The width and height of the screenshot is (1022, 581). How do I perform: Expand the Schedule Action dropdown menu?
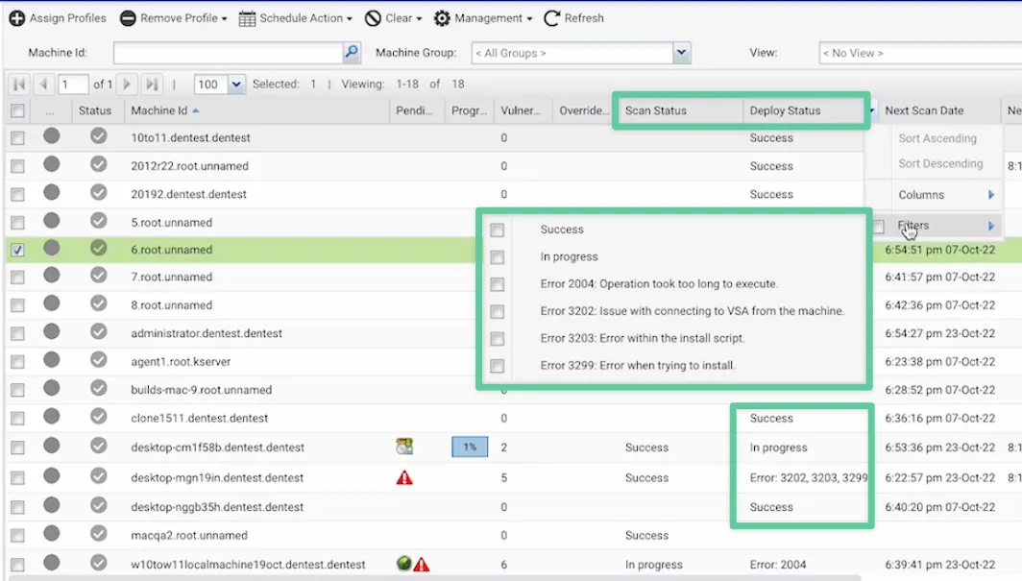point(296,18)
